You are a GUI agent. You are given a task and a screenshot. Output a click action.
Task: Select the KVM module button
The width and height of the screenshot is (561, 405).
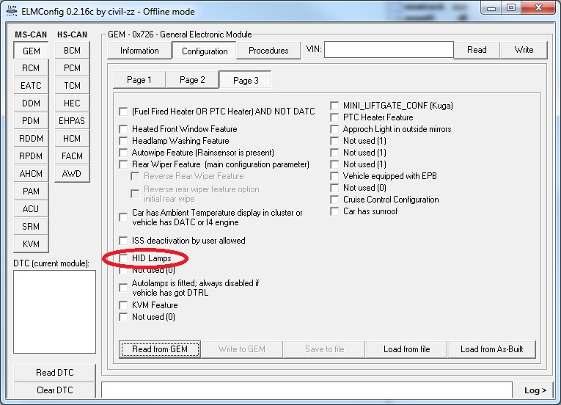pos(31,244)
